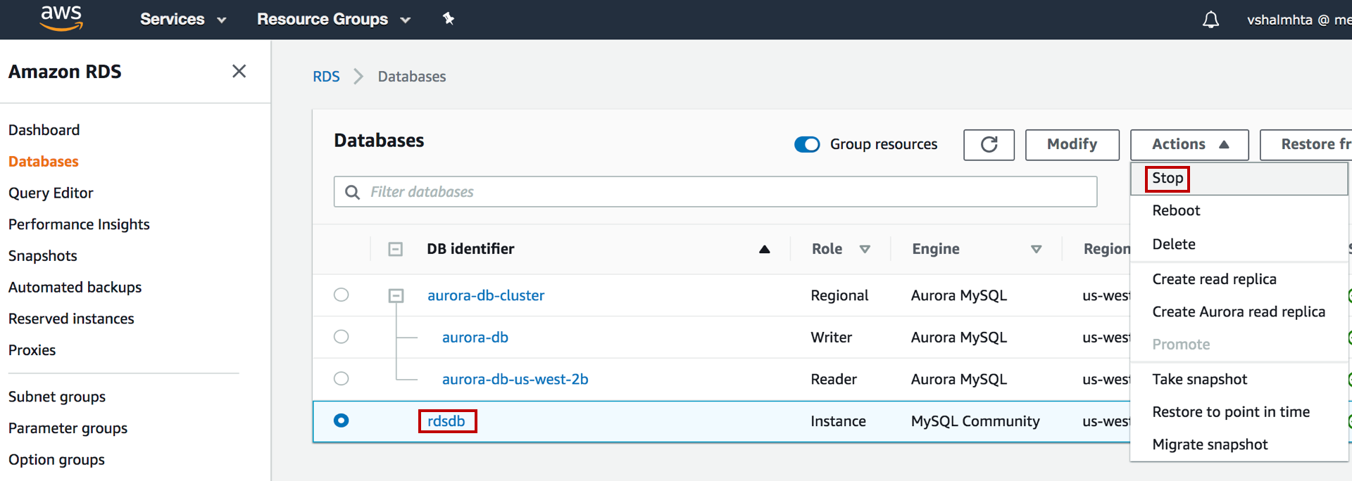Collapse the aurora-db-cluster tree node
1352x481 pixels.
[x=396, y=295]
